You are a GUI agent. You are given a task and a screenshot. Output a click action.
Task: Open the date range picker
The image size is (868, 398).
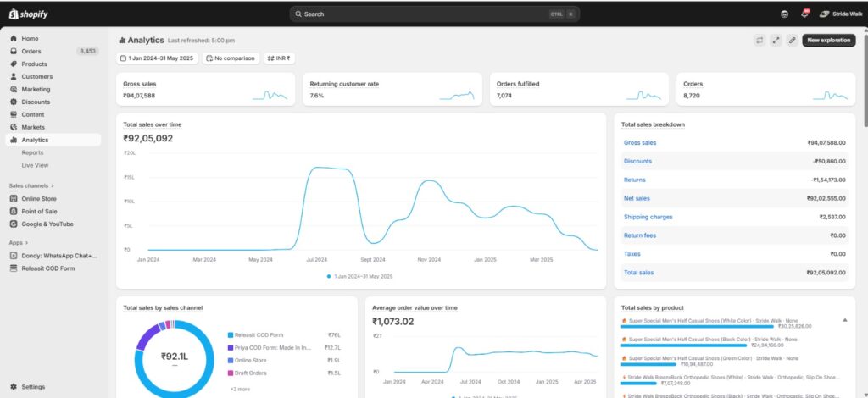(x=157, y=58)
